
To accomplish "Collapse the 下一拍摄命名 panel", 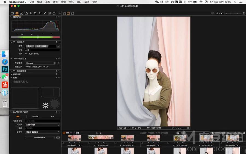I will (11, 42).
